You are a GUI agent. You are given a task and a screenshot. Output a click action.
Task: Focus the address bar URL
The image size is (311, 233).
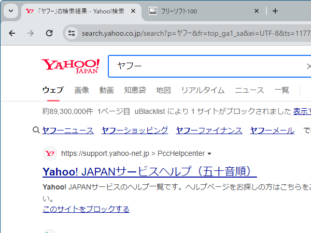tap(196, 33)
